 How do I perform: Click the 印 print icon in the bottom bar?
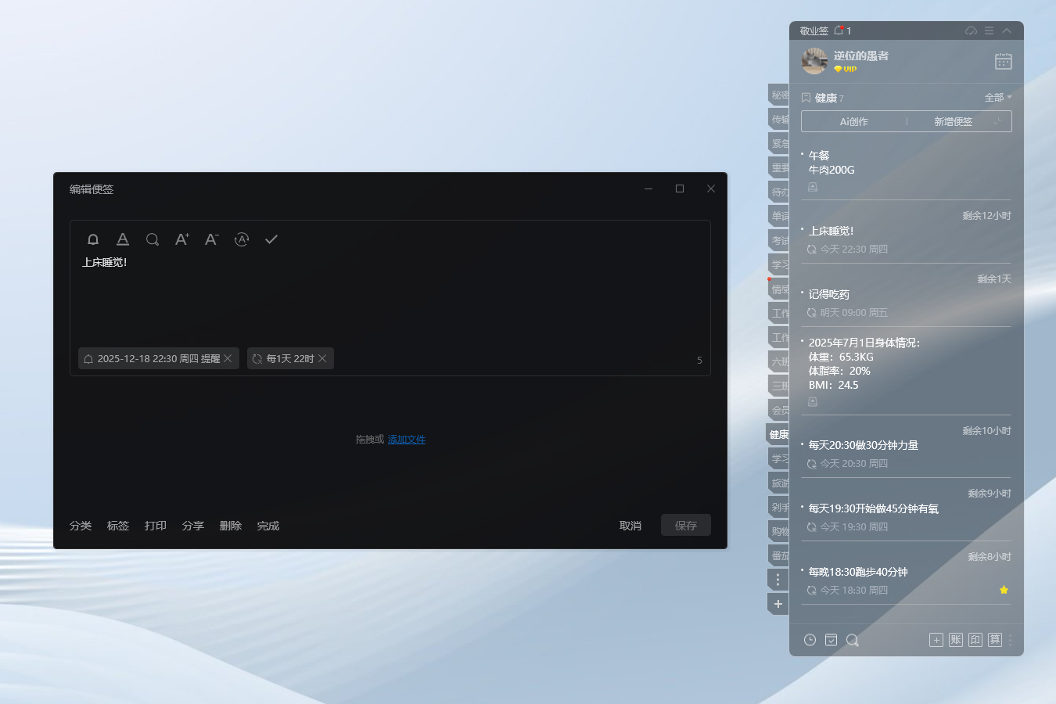click(x=975, y=640)
